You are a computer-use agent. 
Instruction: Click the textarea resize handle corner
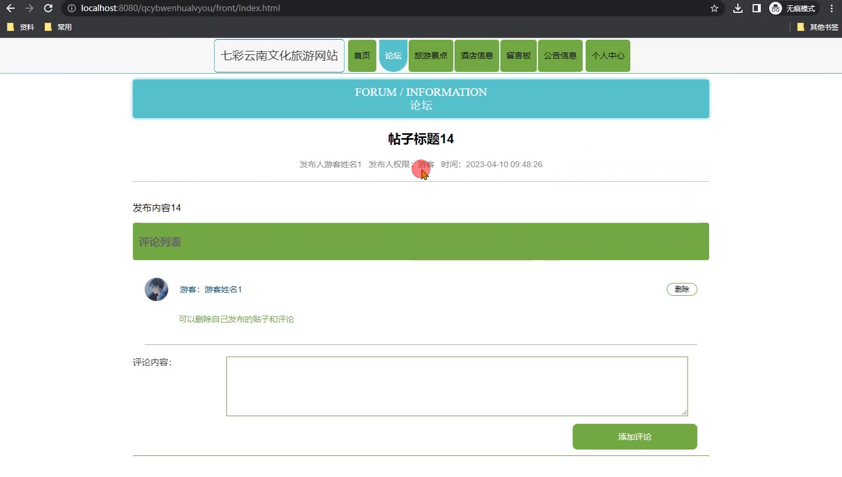684,412
